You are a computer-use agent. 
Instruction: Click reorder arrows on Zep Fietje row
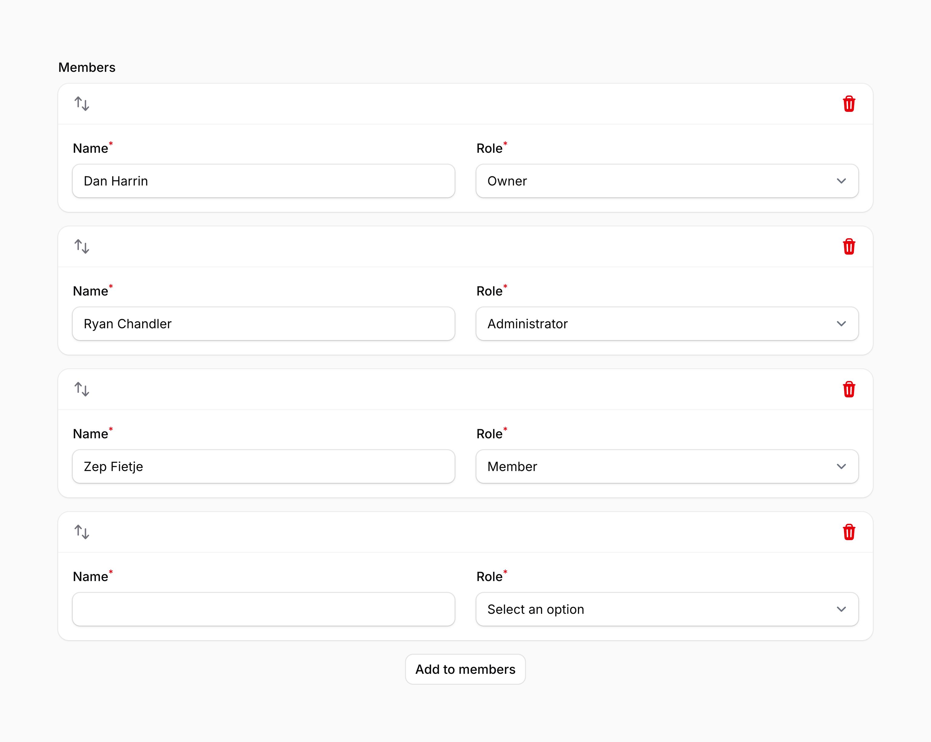coord(82,389)
